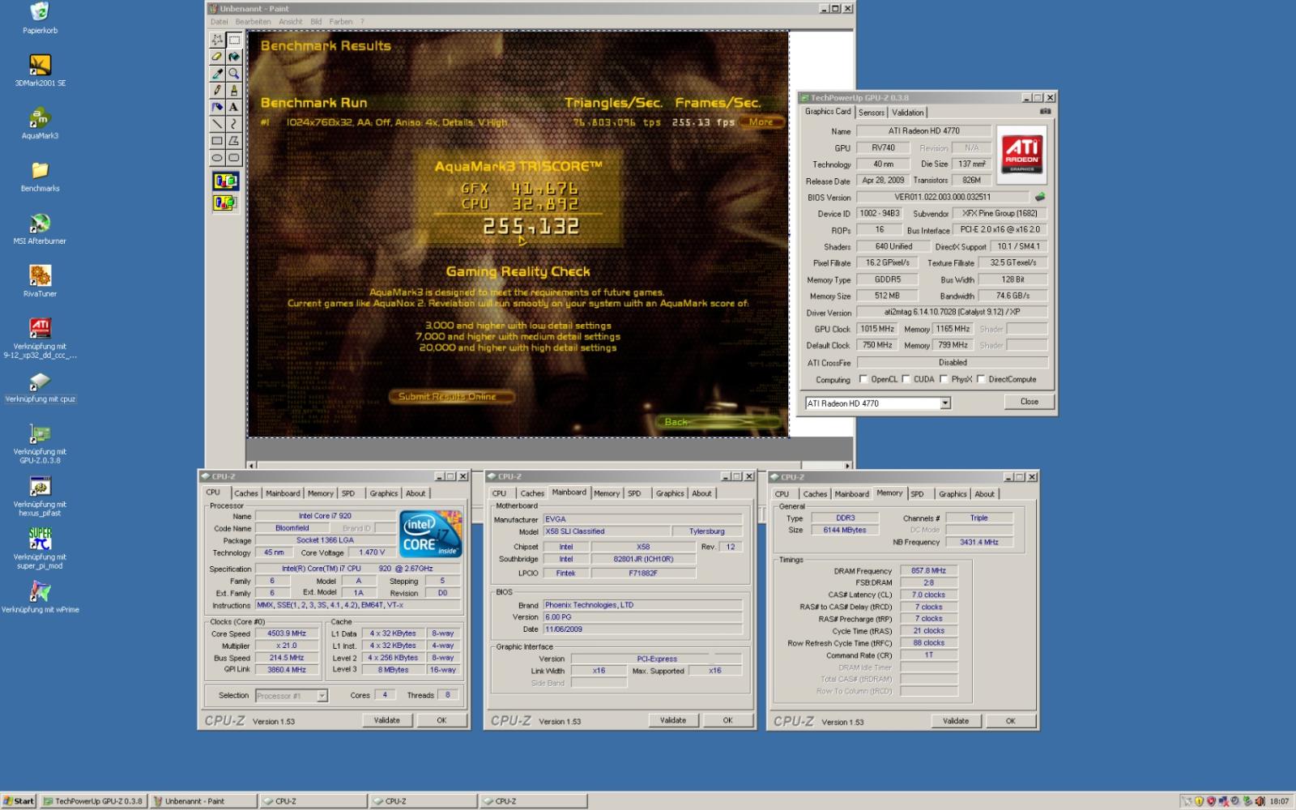Screen dimensions: 1296x810
Task: Toggle the CUDA checkbox in GPU-Z
Action: (x=906, y=379)
